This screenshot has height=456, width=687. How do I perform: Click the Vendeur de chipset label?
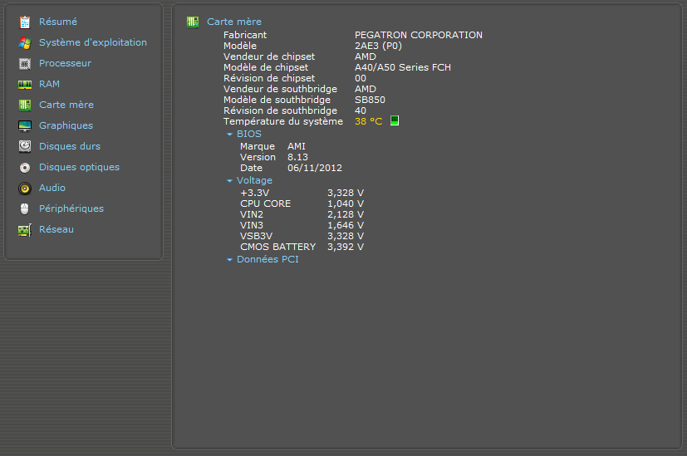269,56
